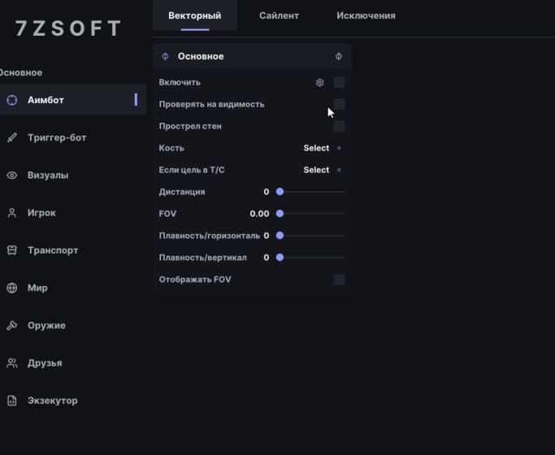This screenshot has width=555, height=455.
Task: Click the Дистанция value 0
Action: pyautogui.click(x=267, y=192)
